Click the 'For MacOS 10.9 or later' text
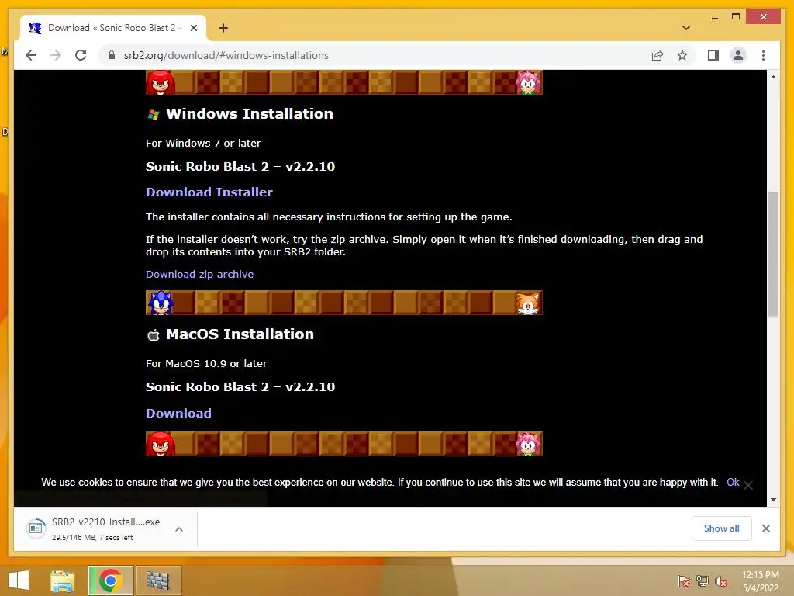This screenshot has height=596, width=794. (206, 363)
